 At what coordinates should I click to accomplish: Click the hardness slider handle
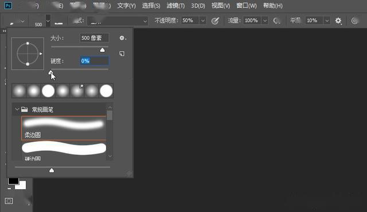click(x=51, y=73)
